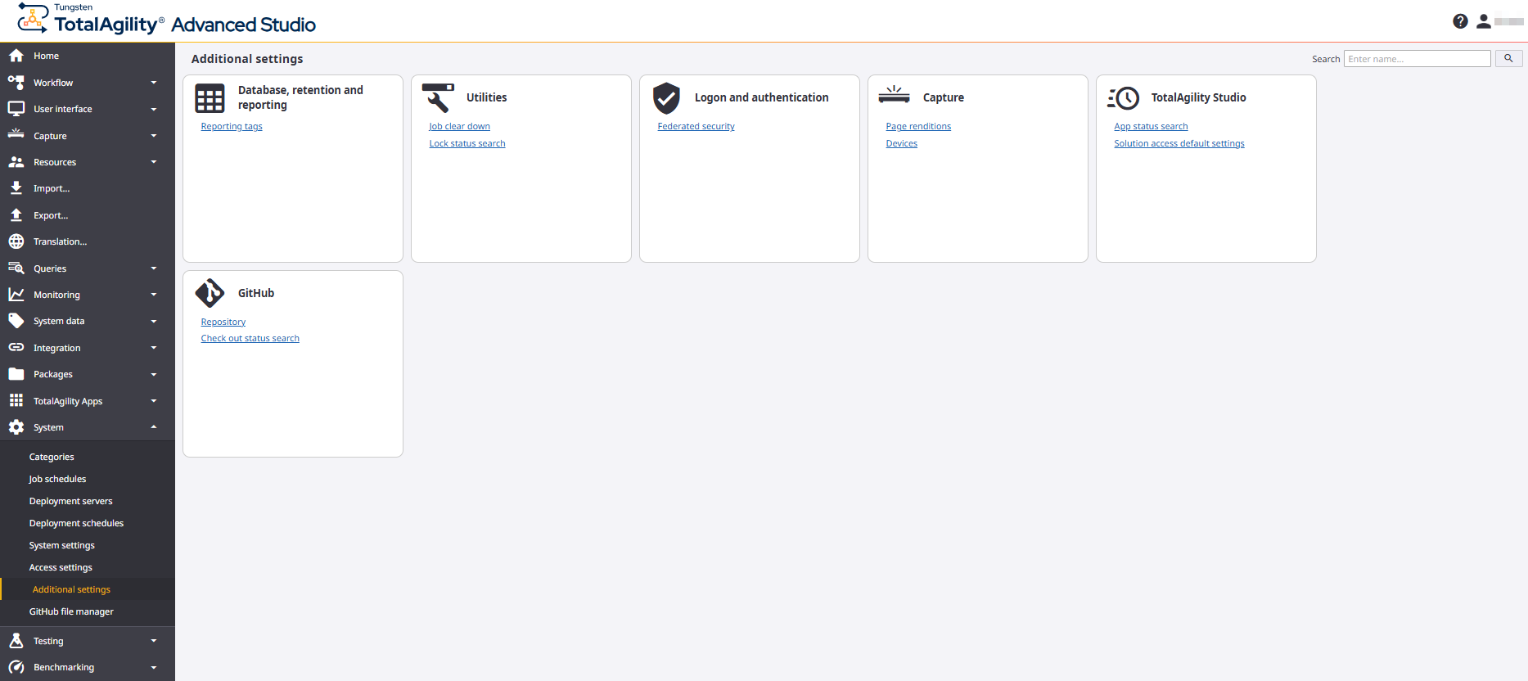Click the System gear icon
Image resolution: width=1528 pixels, height=681 pixels.
pos(16,427)
